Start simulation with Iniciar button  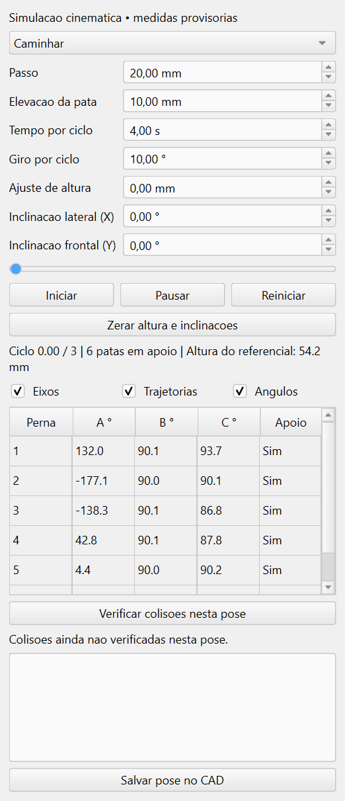(x=61, y=295)
